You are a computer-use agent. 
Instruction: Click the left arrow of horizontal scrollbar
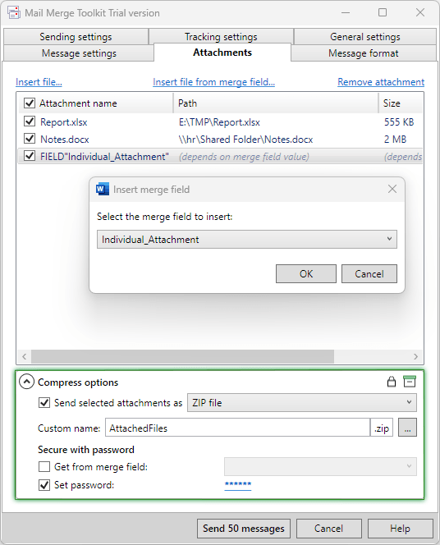tap(24, 356)
